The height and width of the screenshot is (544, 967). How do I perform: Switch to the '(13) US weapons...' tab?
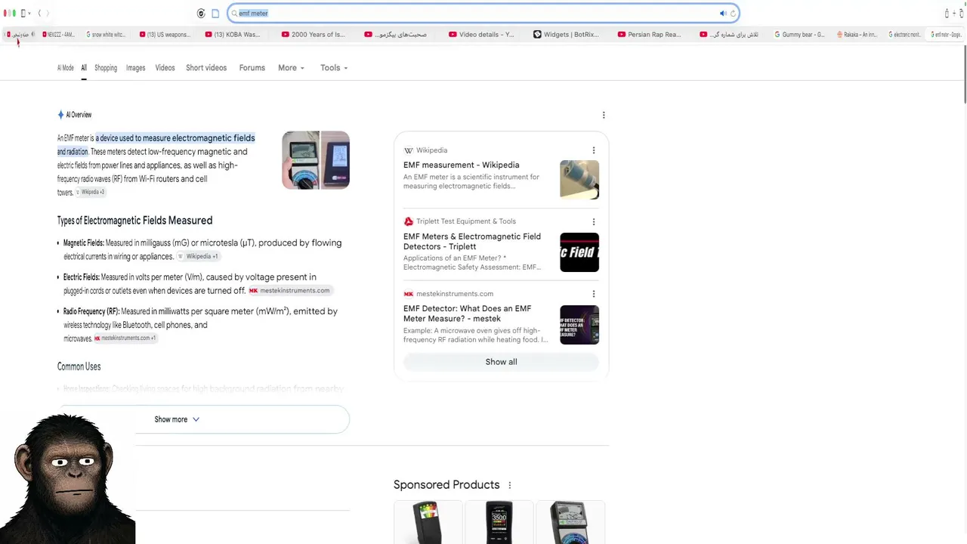tap(165, 34)
